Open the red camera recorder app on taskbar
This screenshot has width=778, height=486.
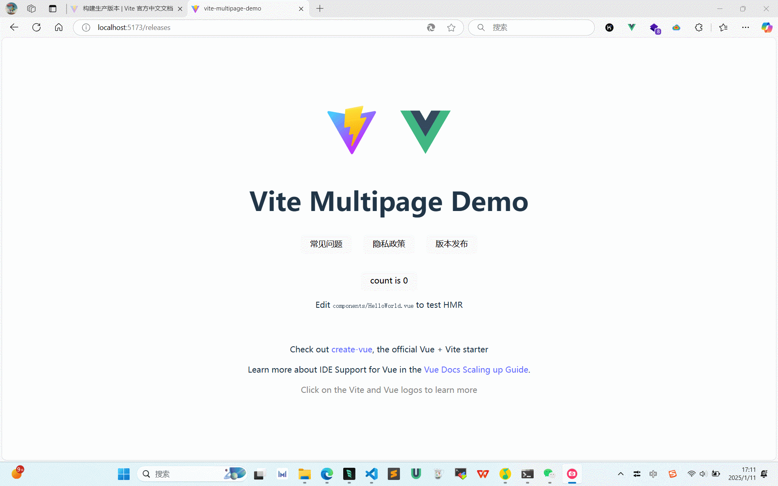point(572,474)
